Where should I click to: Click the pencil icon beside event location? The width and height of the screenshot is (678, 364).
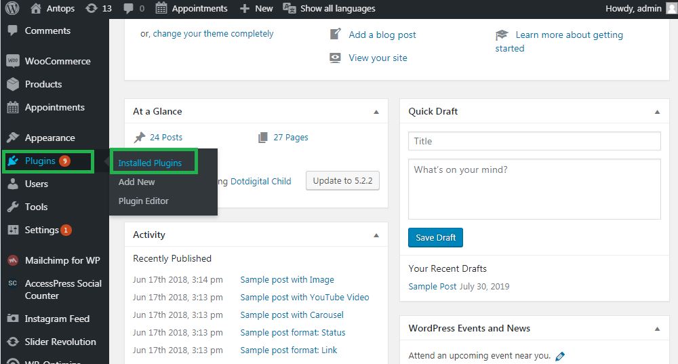[560, 357]
